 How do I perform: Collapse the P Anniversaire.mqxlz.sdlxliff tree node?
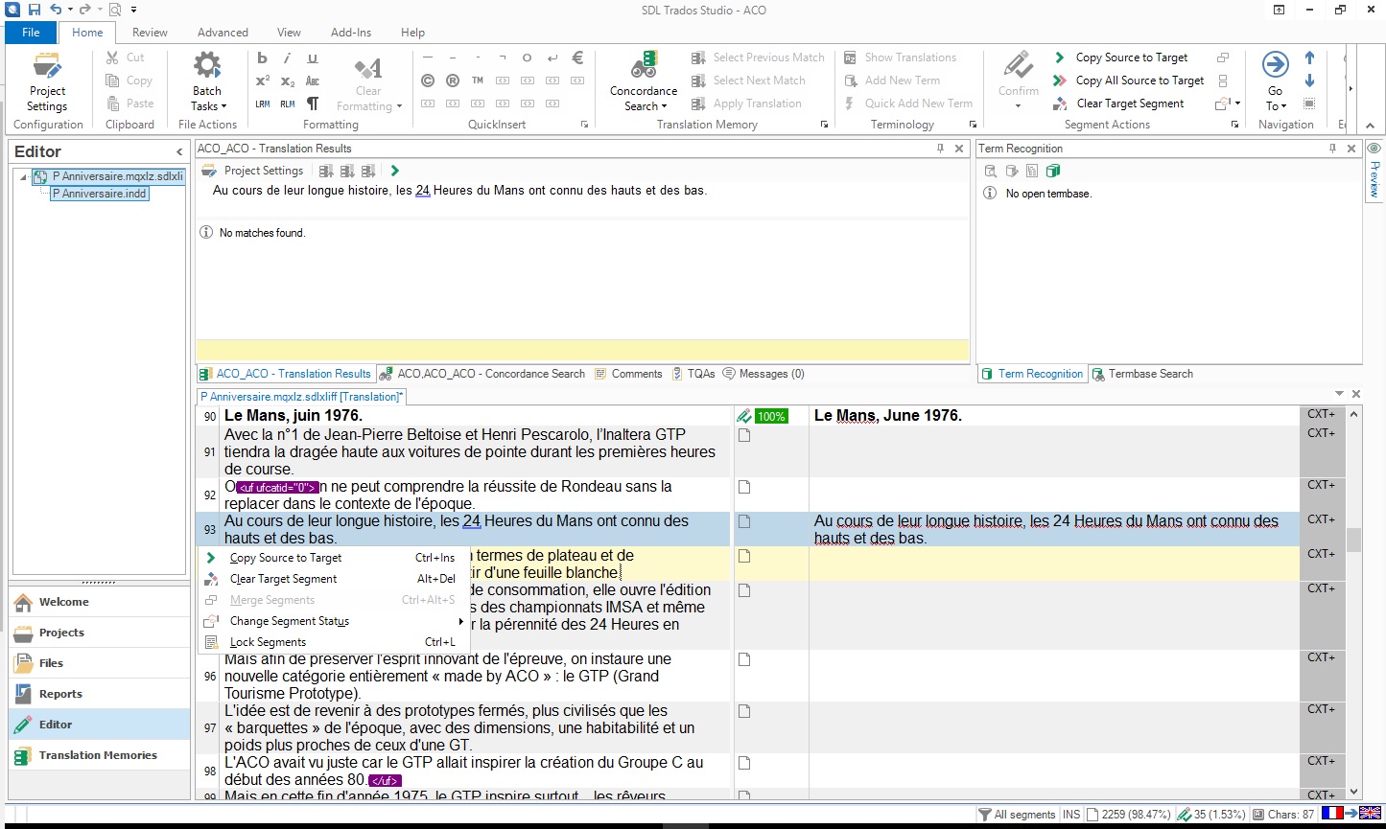(23, 177)
